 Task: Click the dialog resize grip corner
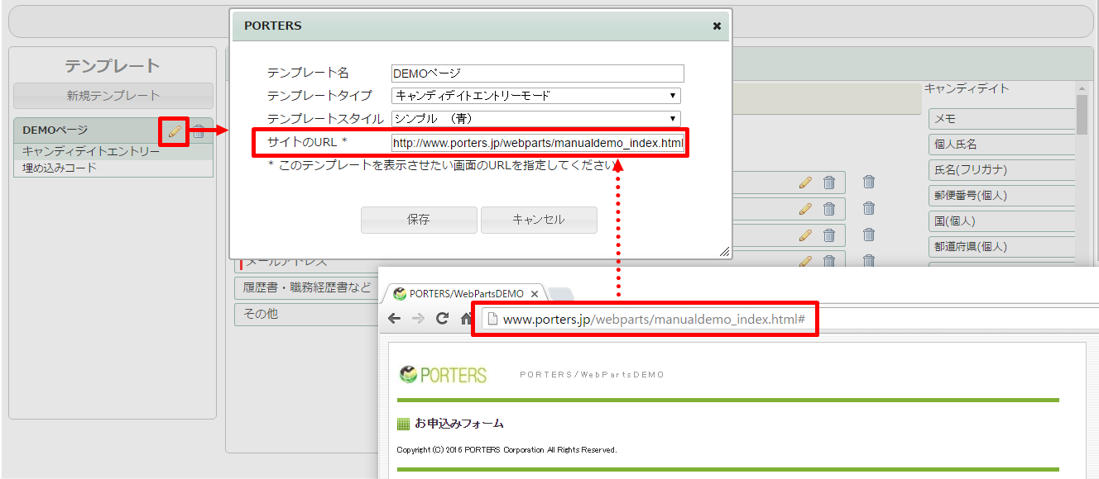(725, 251)
